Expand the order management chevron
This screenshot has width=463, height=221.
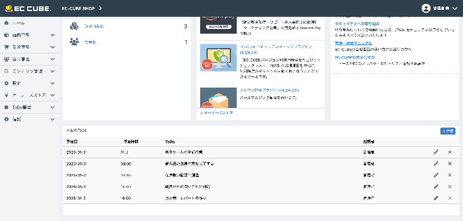[53, 47]
